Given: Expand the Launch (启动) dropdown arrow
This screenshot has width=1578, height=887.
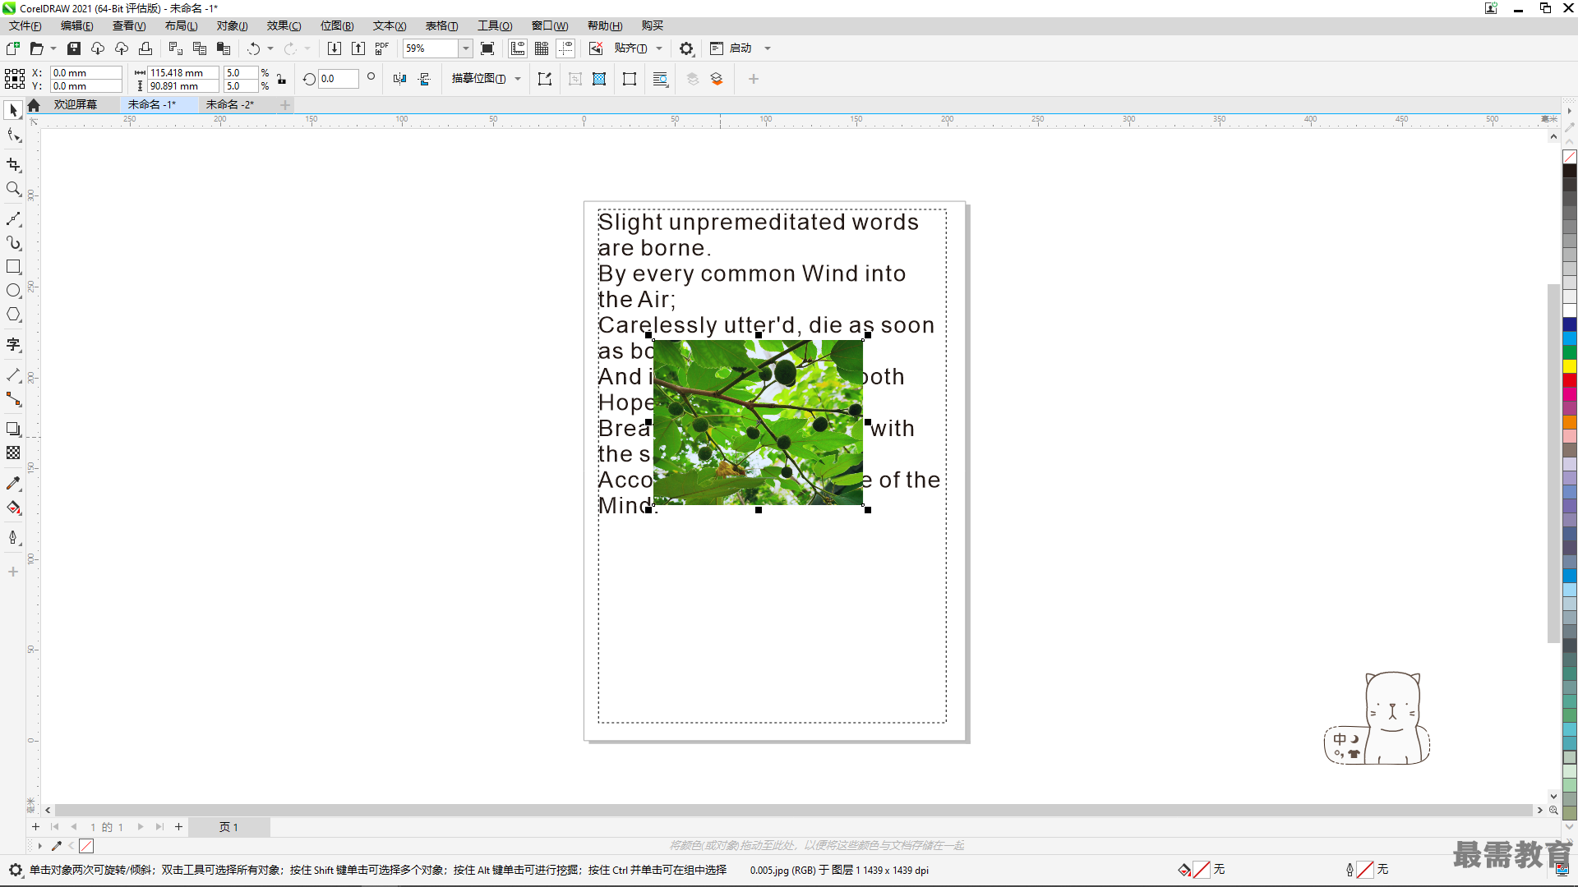Looking at the screenshot, I should (x=768, y=48).
